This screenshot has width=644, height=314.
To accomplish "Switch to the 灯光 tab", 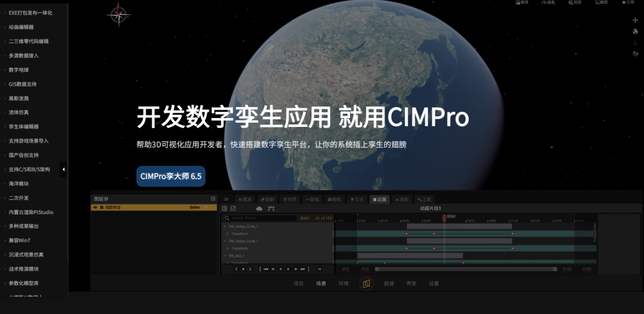I will click(357, 200).
